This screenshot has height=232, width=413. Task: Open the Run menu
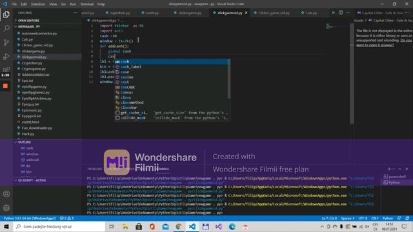73,4
